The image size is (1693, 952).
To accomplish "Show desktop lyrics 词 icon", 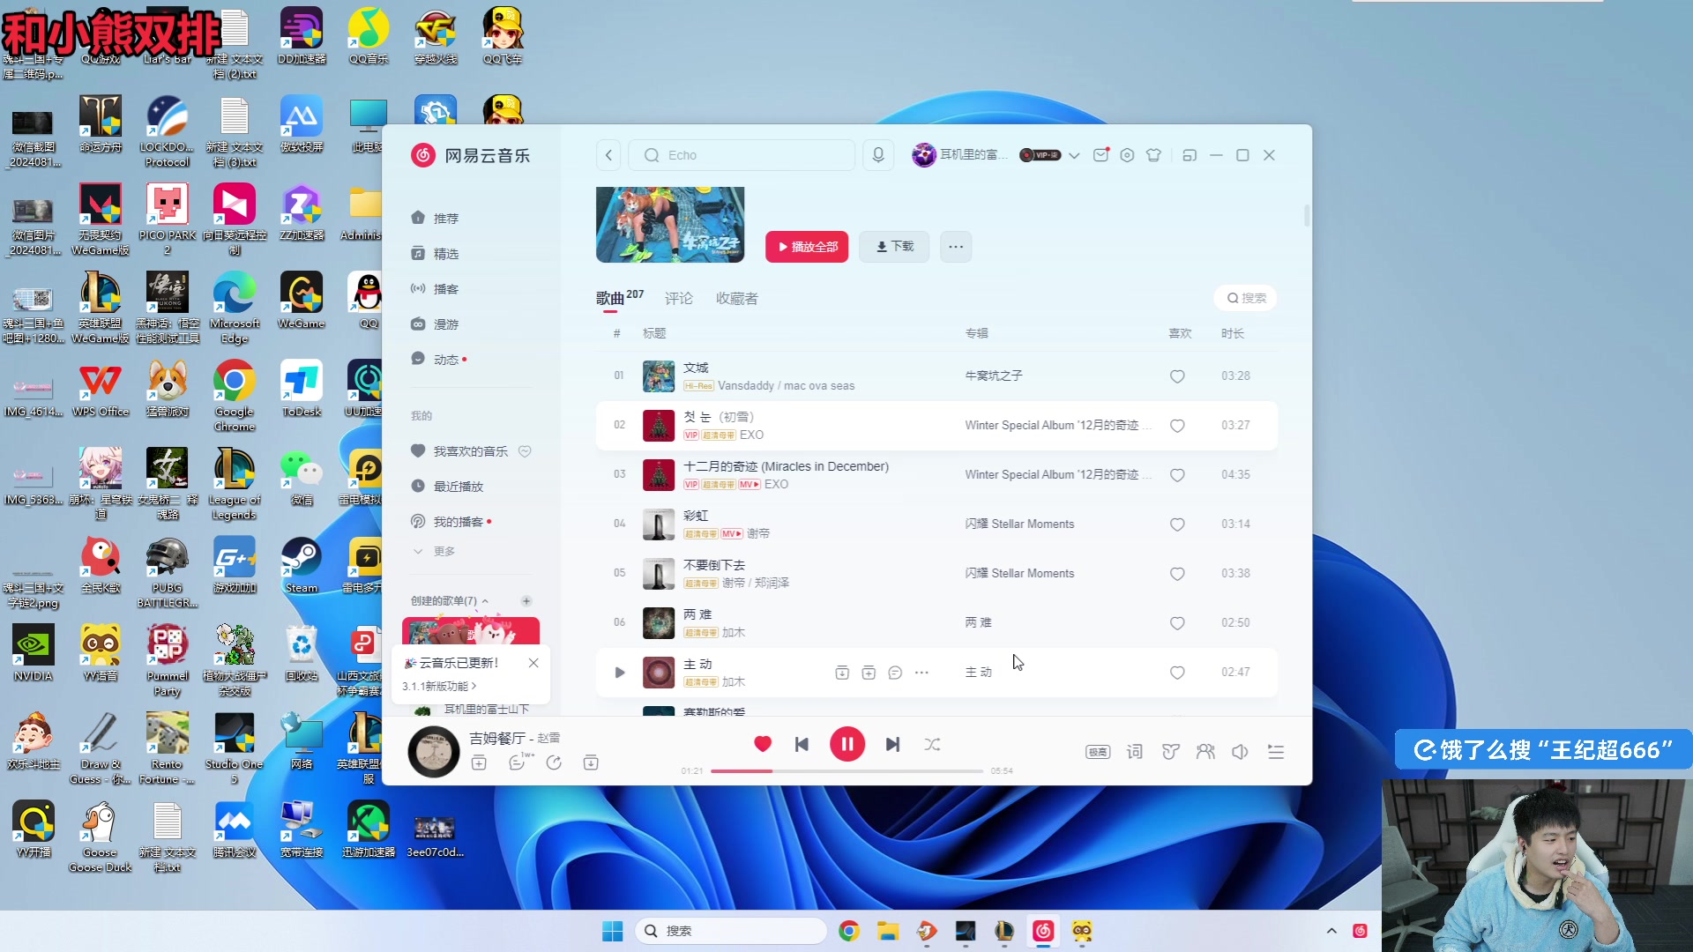I will click(1135, 752).
